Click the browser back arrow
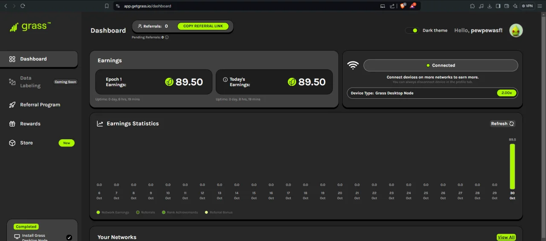Screen dimensions: 546x241 pyautogui.click(x=6, y=6)
